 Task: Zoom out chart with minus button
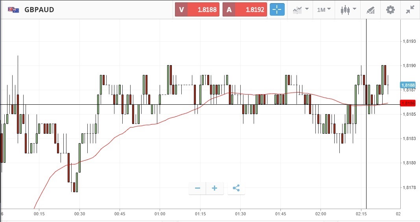197,188
